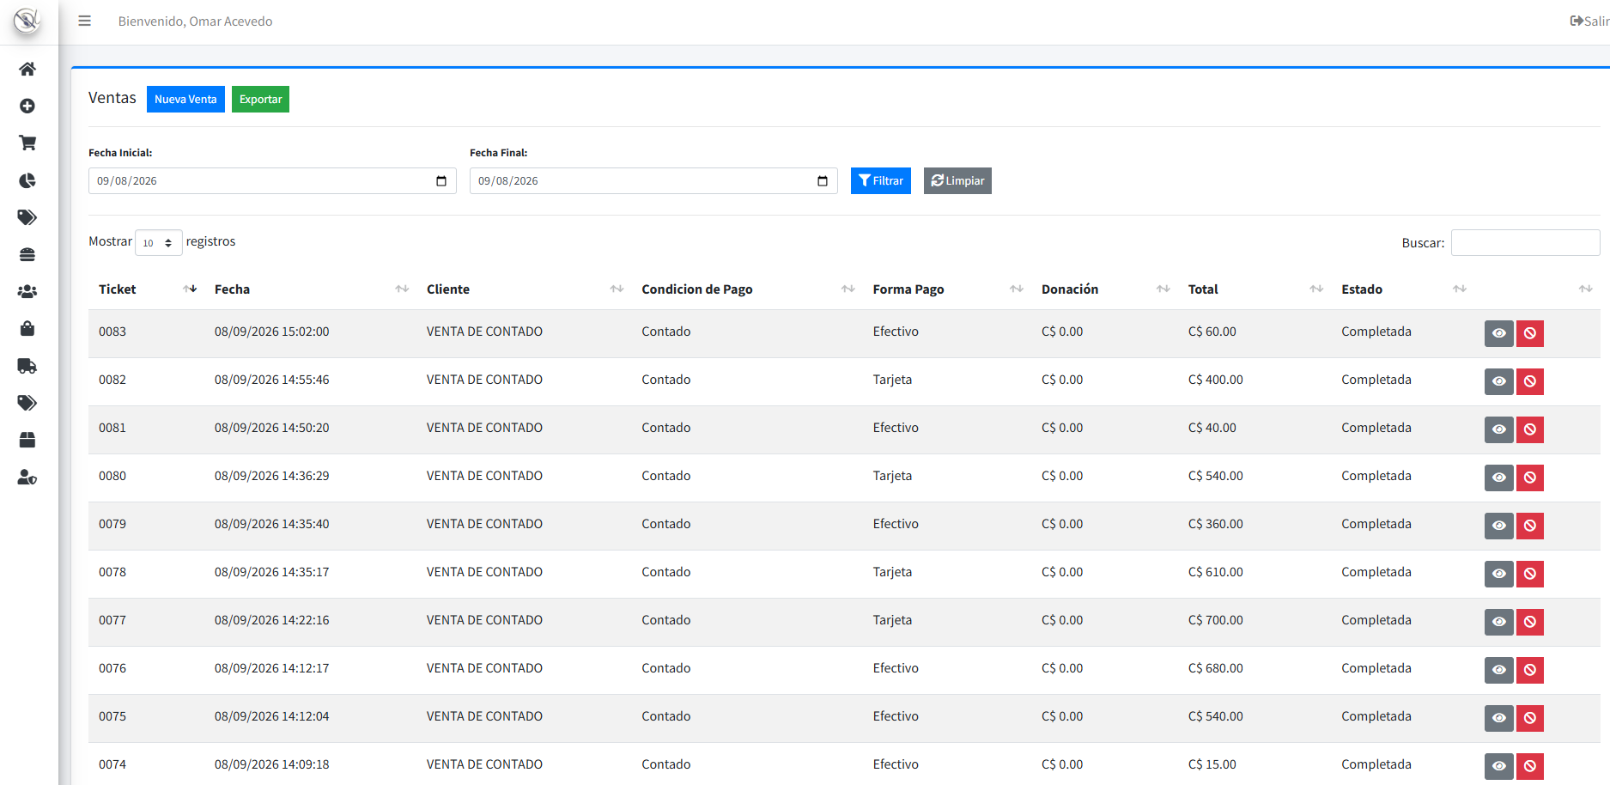This screenshot has width=1610, height=785.
Task: Click the green Exportar button
Action: point(260,100)
